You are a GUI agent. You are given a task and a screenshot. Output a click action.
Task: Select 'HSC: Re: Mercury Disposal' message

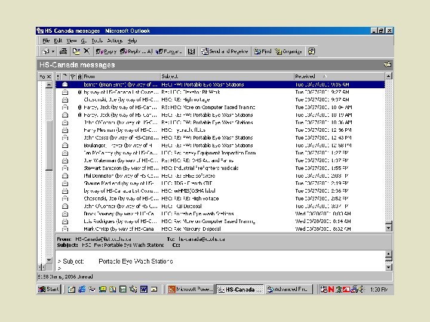(x=220, y=229)
